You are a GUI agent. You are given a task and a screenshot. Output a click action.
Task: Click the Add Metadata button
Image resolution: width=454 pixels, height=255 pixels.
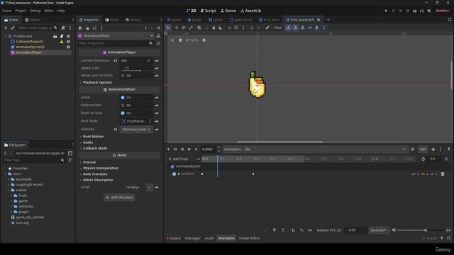[119, 198]
